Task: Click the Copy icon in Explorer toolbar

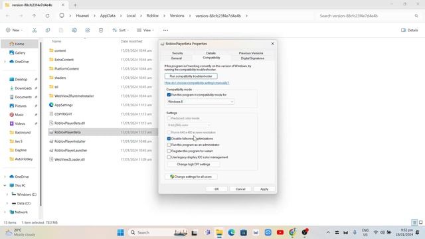Action: (x=48, y=30)
